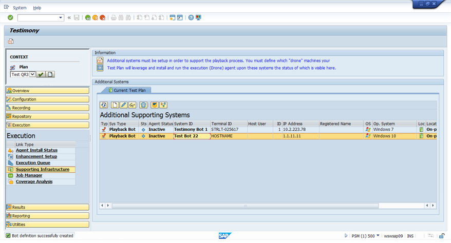Open the Enhancement Setup link
The width and height of the screenshot is (451, 243).
pos(36,157)
